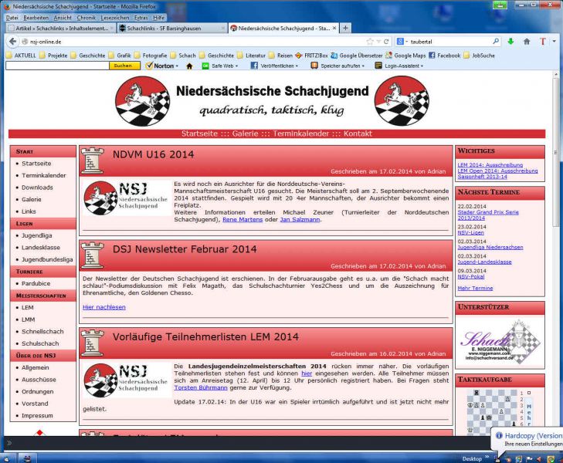Click the red T toolbar icon
The height and width of the screenshot is (463, 563).
pyautogui.click(x=543, y=42)
